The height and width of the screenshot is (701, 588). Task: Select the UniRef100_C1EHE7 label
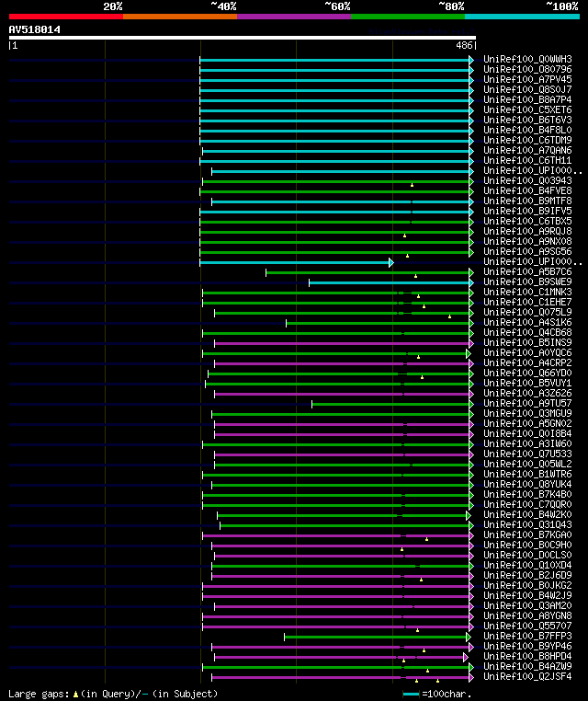point(527,303)
